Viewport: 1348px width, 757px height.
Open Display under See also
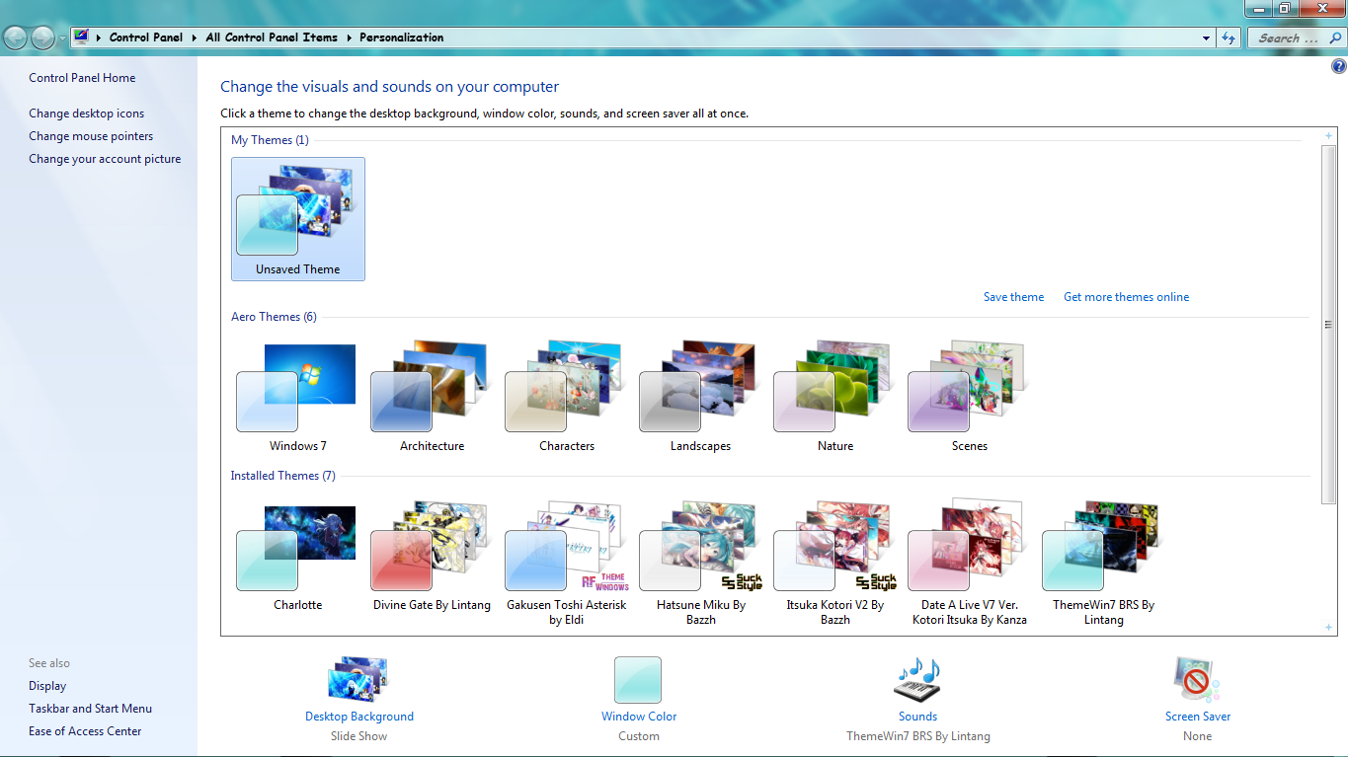click(x=47, y=686)
